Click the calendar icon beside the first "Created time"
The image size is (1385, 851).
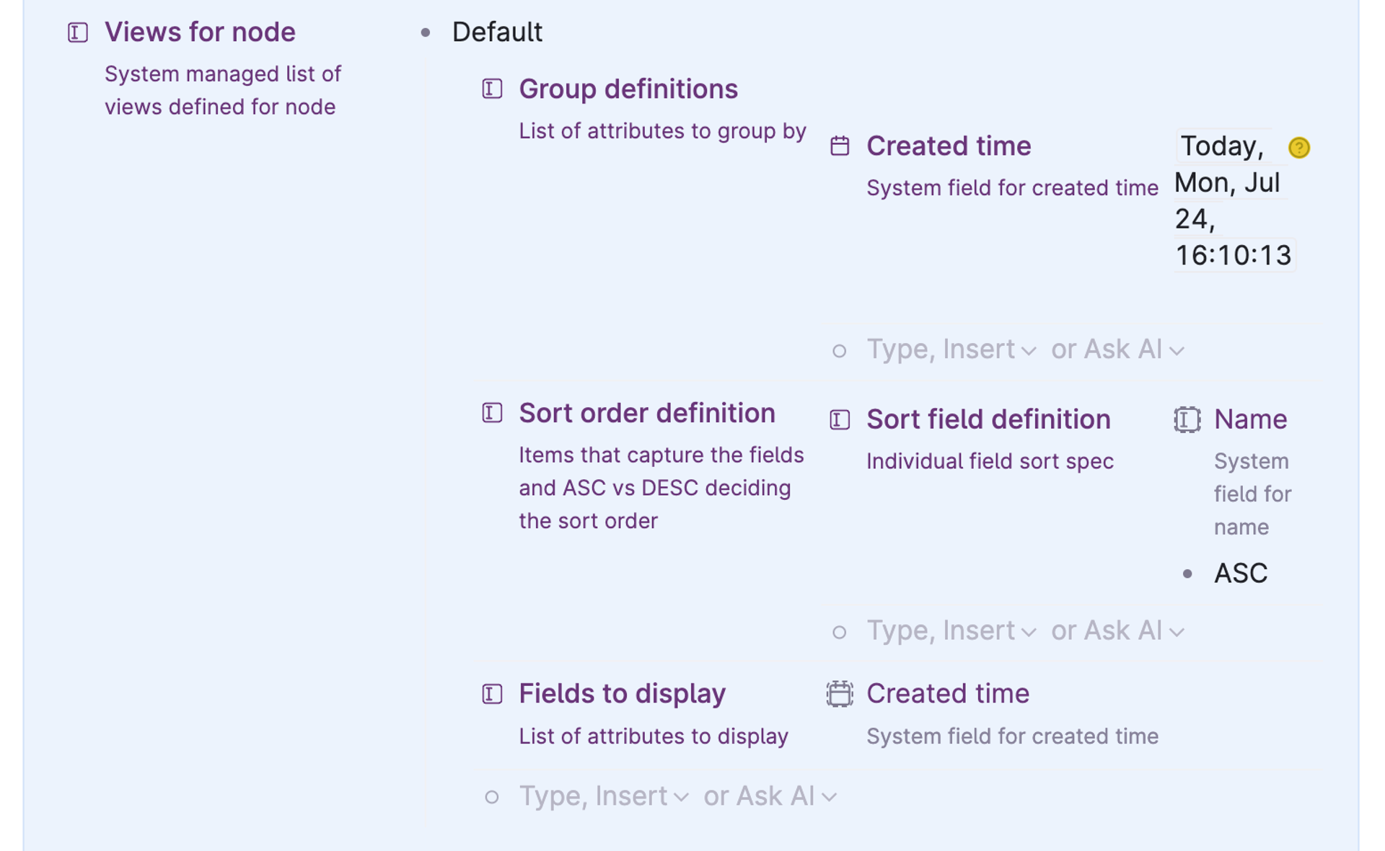(840, 146)
